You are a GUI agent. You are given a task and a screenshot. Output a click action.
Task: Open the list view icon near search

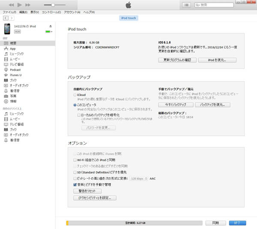[186, 5]
